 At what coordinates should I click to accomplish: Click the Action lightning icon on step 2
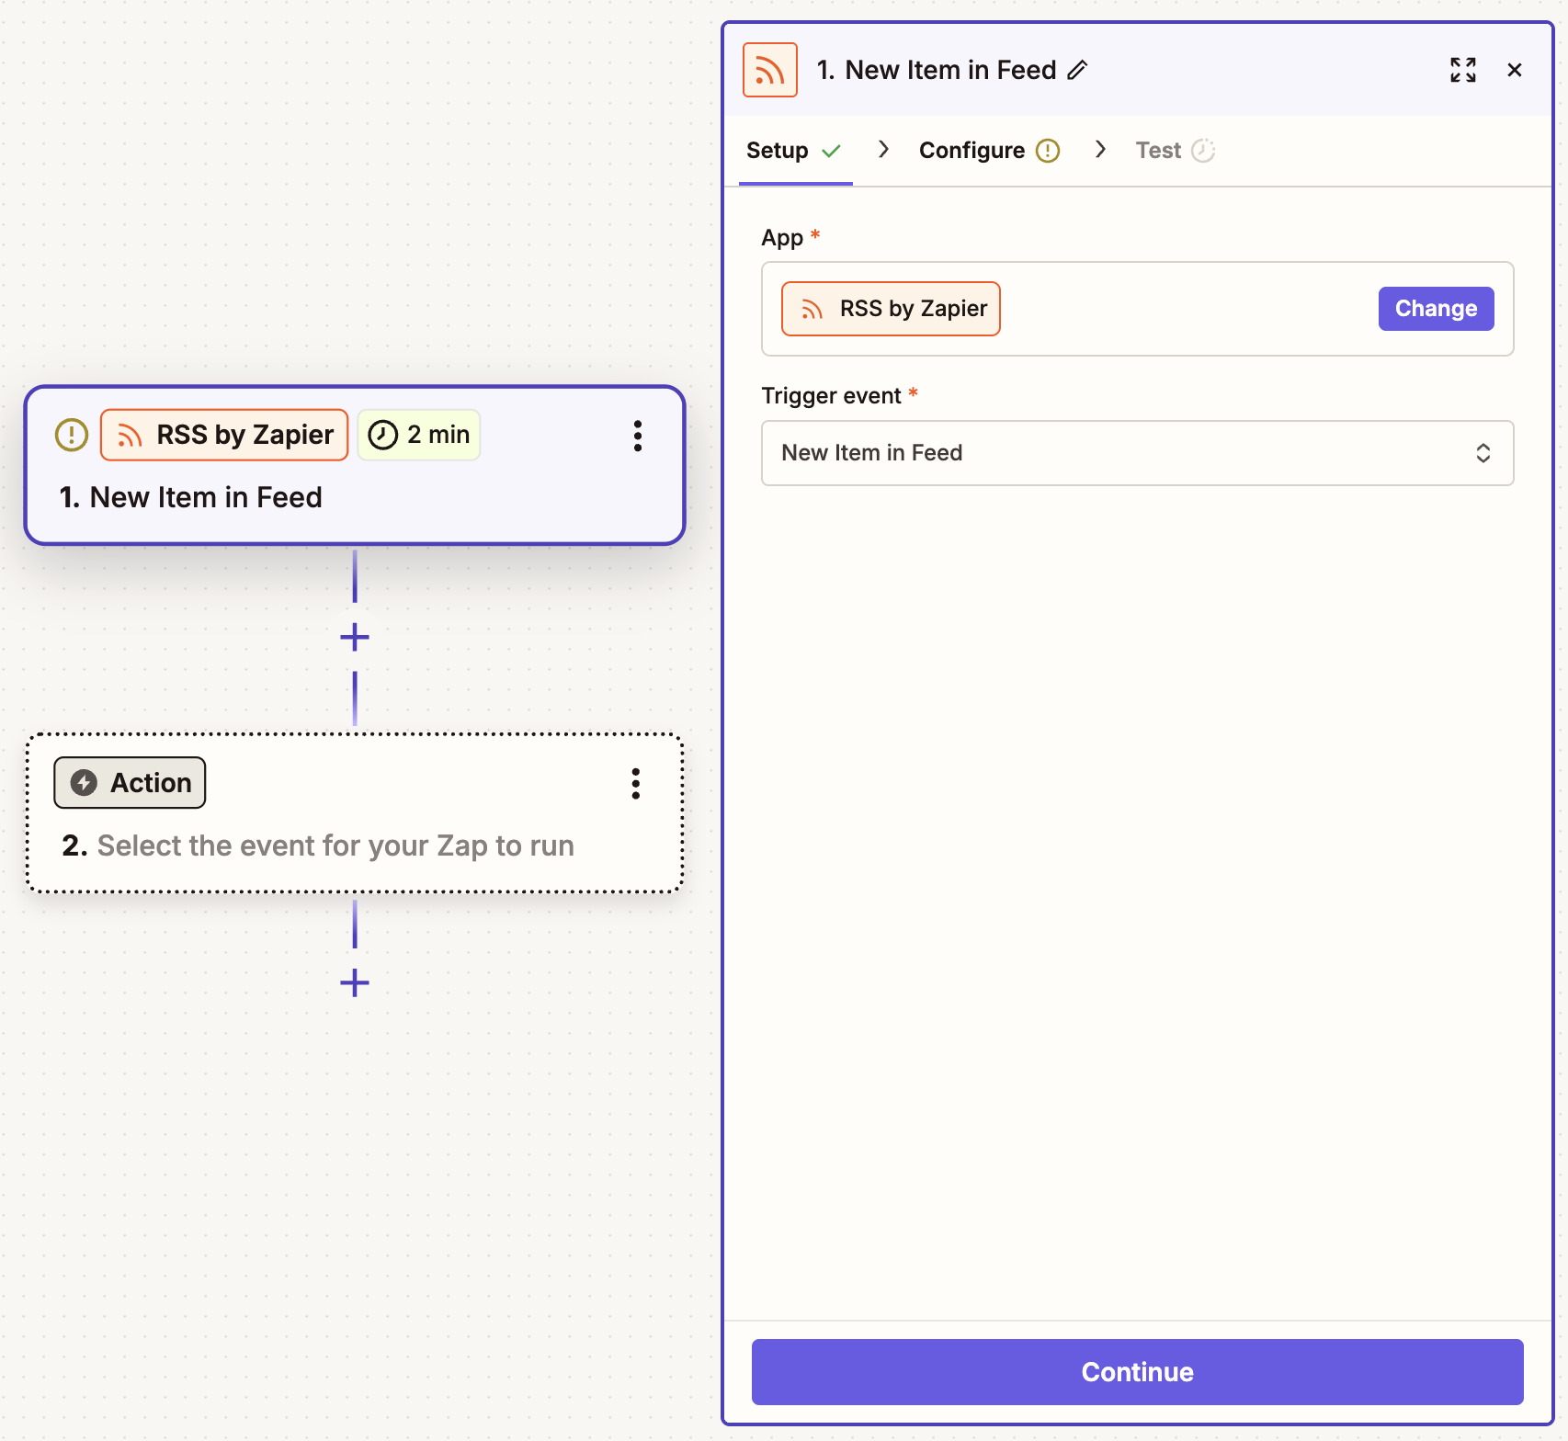84,783
